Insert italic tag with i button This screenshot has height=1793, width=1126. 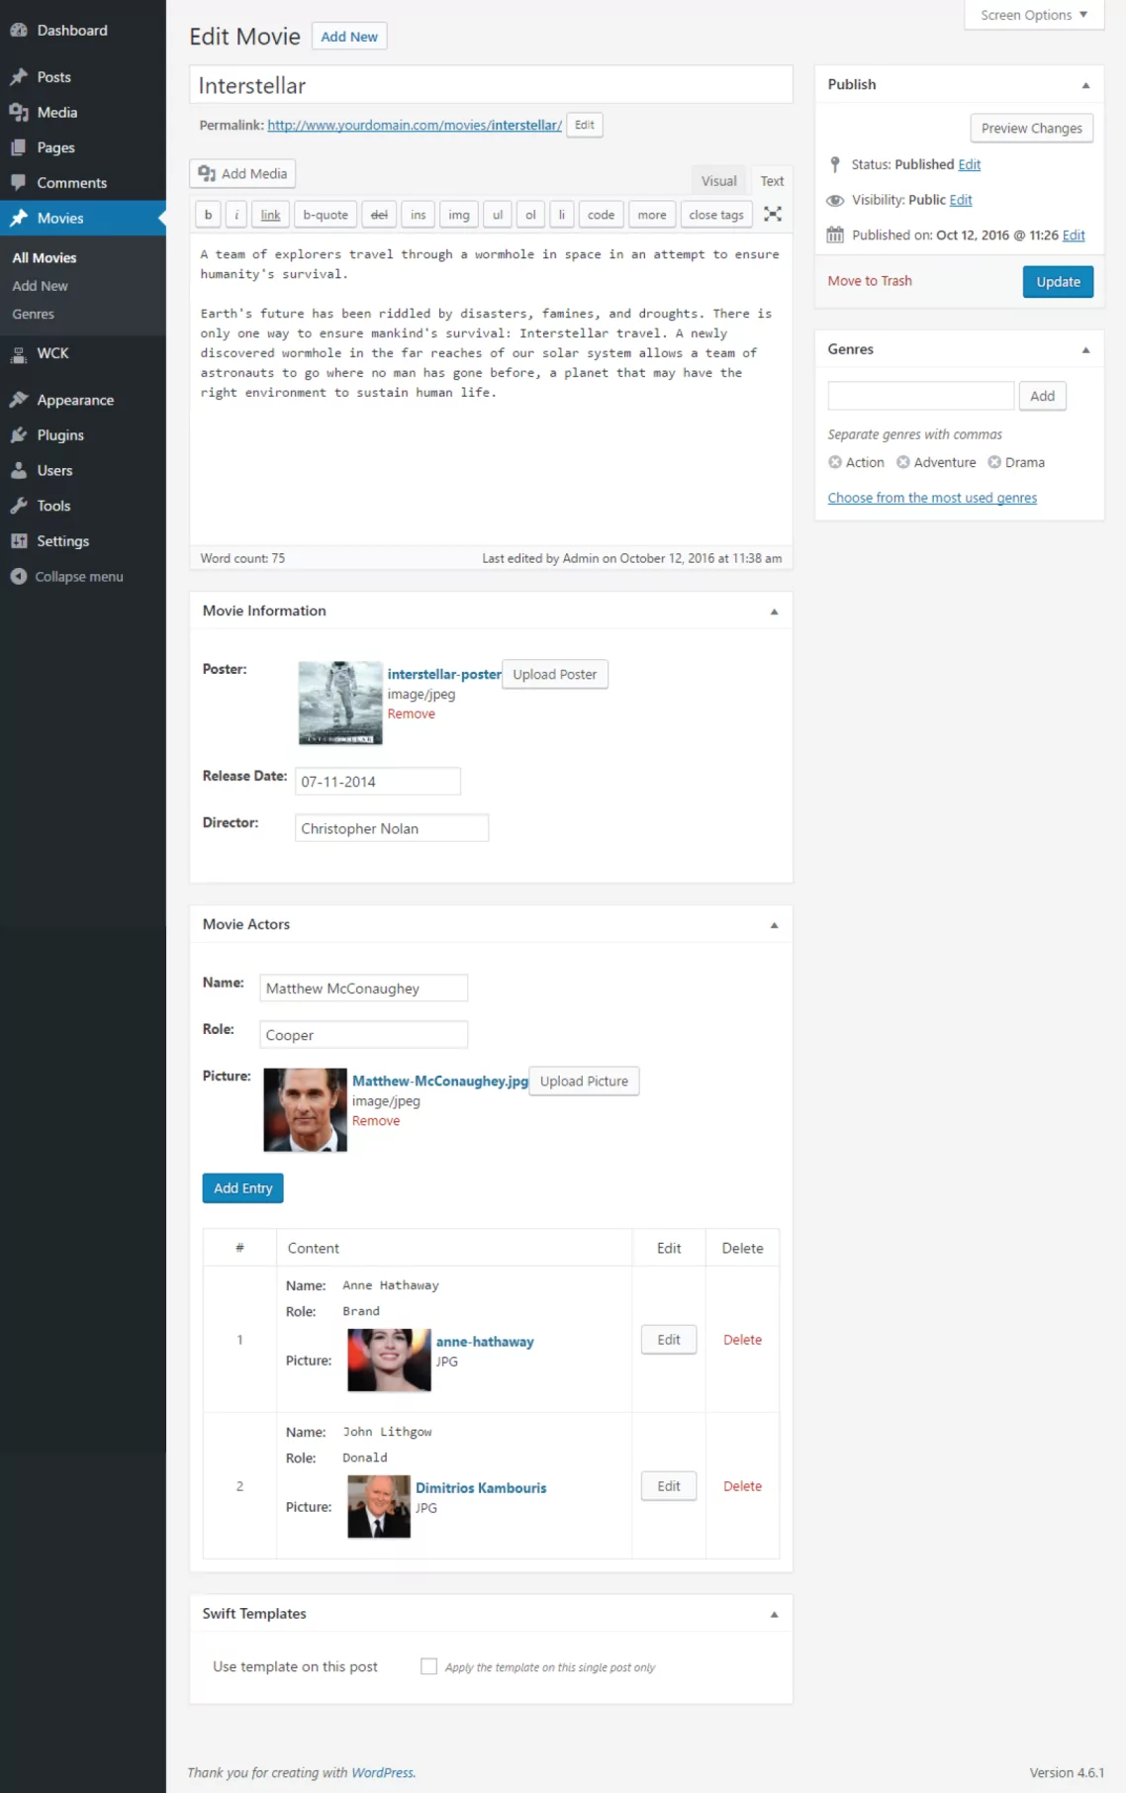[x=236, y=215]
